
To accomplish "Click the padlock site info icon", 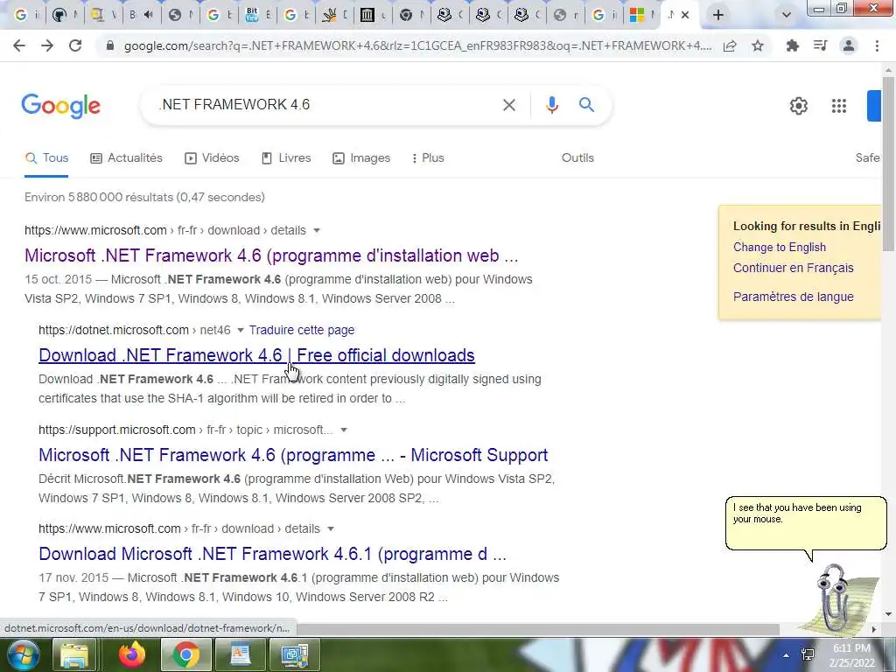I will click(x=110, y=45).
